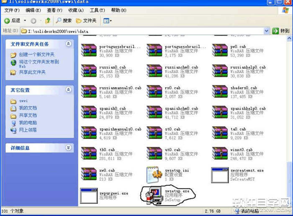
Task: Collapse the 其它位置 panel
Action: tap(68, 90)
